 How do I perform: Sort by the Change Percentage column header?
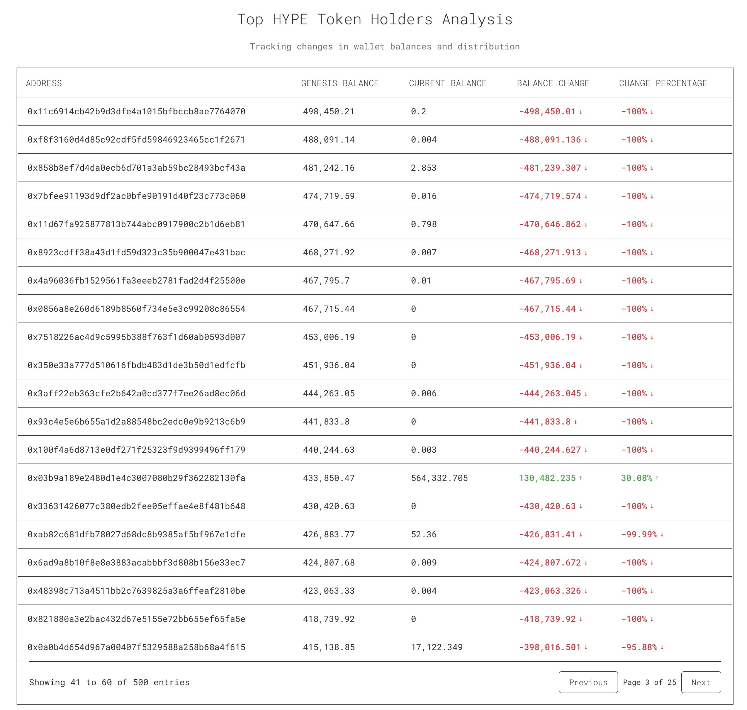click(663, 83)
